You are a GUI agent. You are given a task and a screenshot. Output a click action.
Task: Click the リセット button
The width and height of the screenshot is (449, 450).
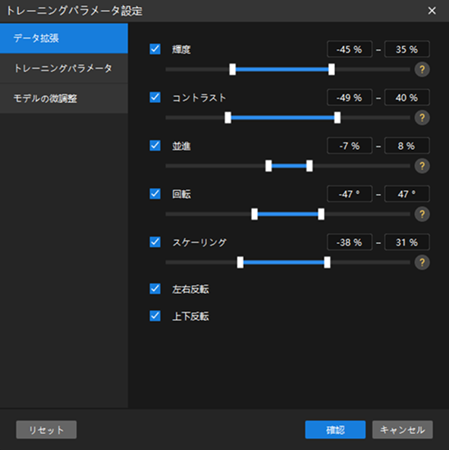[46, 430]
